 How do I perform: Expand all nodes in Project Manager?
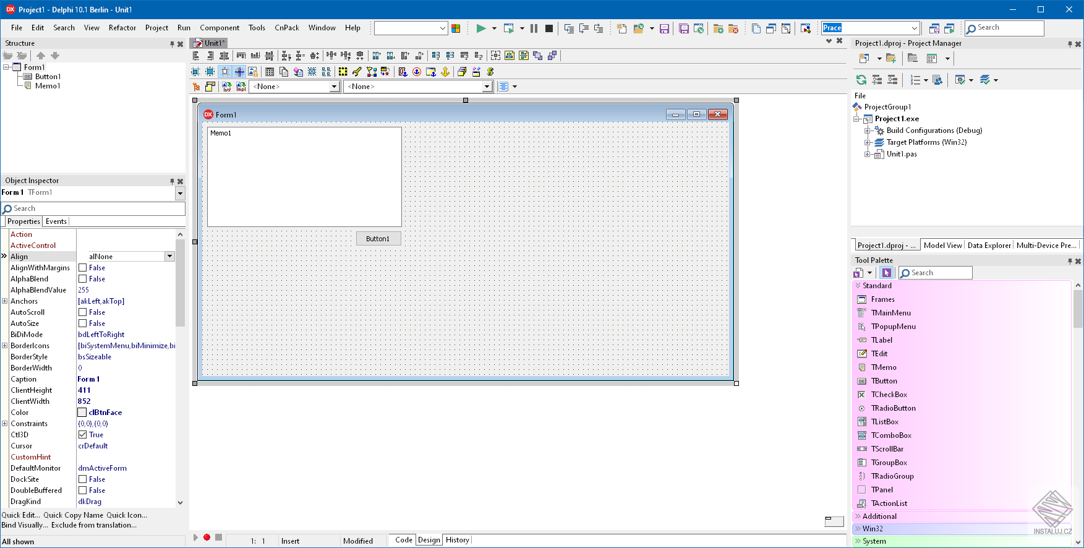pos(877,80)
